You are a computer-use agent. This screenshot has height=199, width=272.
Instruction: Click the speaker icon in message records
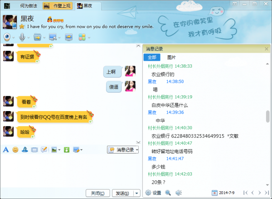pos(179,193)
